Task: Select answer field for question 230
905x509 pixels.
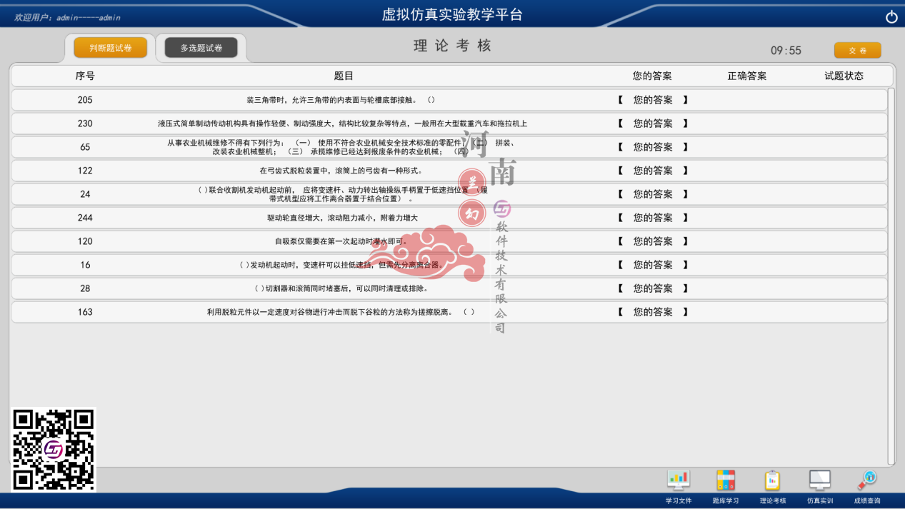Action: point(653,124)
